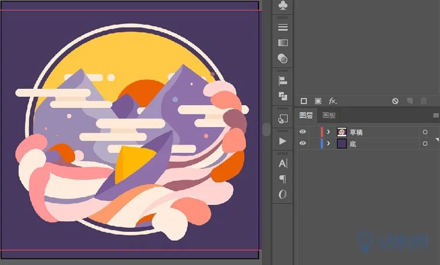Image resolution: width=440 pixels, height=265 pixels.
Task: Open the Layers panel flyout menu
Action: tap(435, 115)
